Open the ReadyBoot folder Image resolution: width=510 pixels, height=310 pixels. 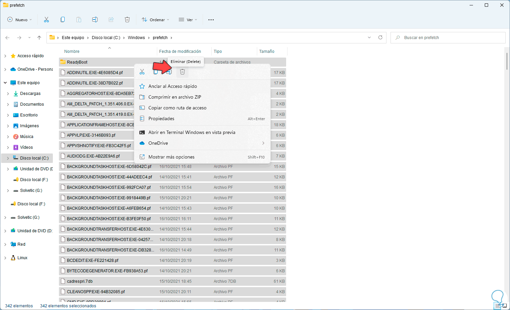coord(77,62)
